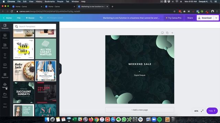Close the active Marketing tab

(107, 6)
